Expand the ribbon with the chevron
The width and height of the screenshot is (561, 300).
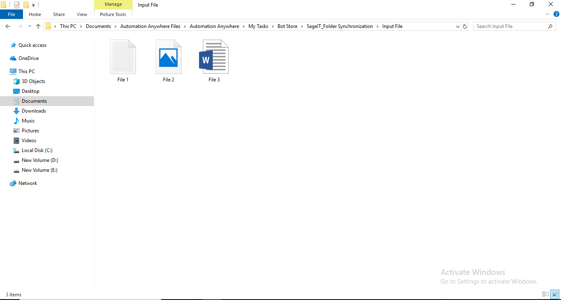(547, 14)
